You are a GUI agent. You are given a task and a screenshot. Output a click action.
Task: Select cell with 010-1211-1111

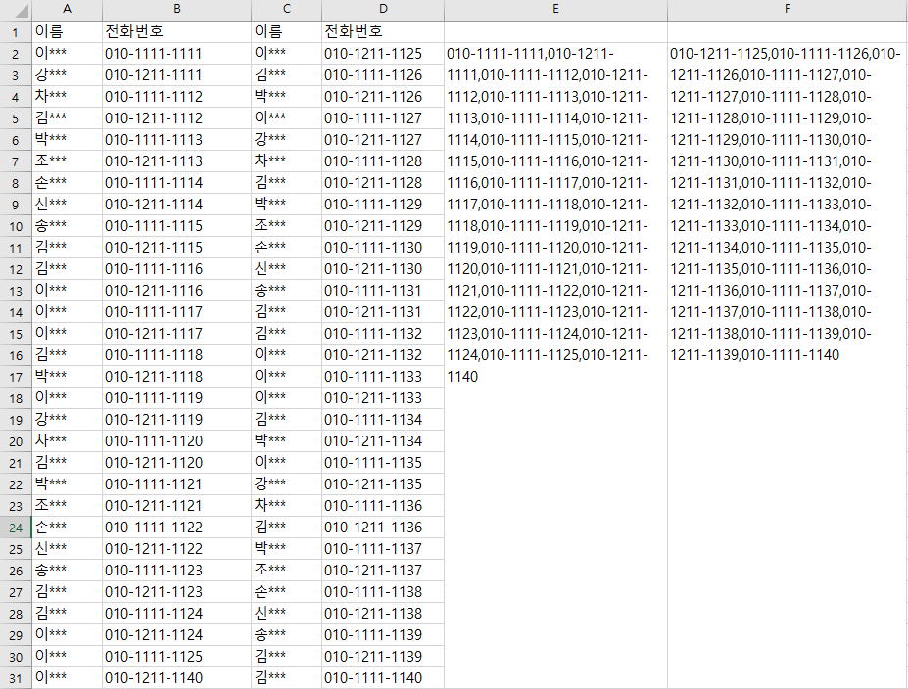176,74
